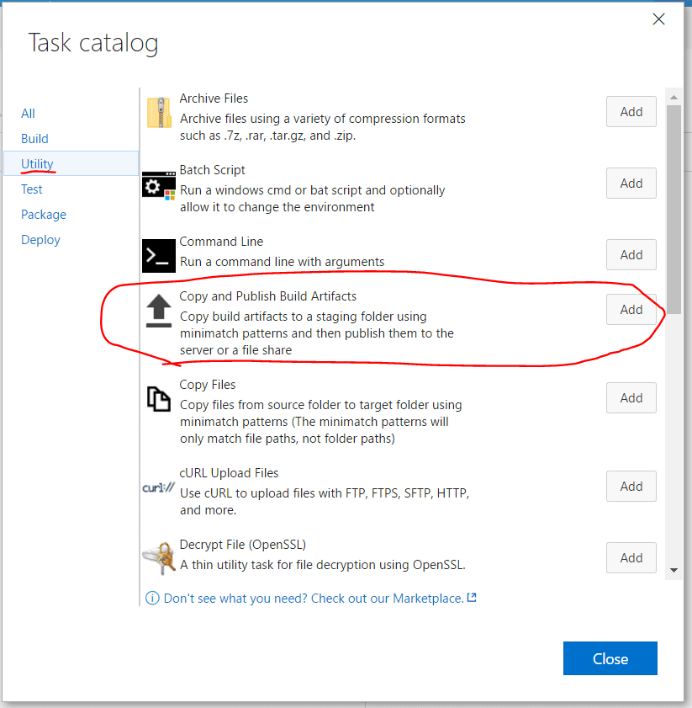Screen dimensions: 692x708
Task: Click the task list scrollbar thumb
Action: tap(674, 210)
